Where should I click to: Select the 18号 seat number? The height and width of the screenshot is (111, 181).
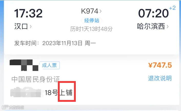(x=51, y=93)
